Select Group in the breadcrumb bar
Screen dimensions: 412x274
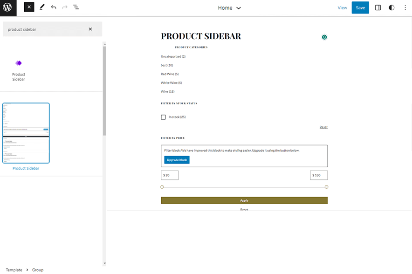(x=38, y=269)
